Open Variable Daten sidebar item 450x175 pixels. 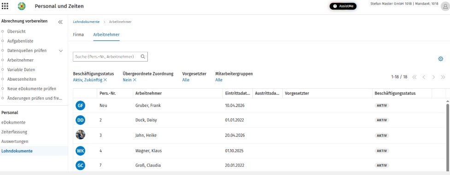21,70
